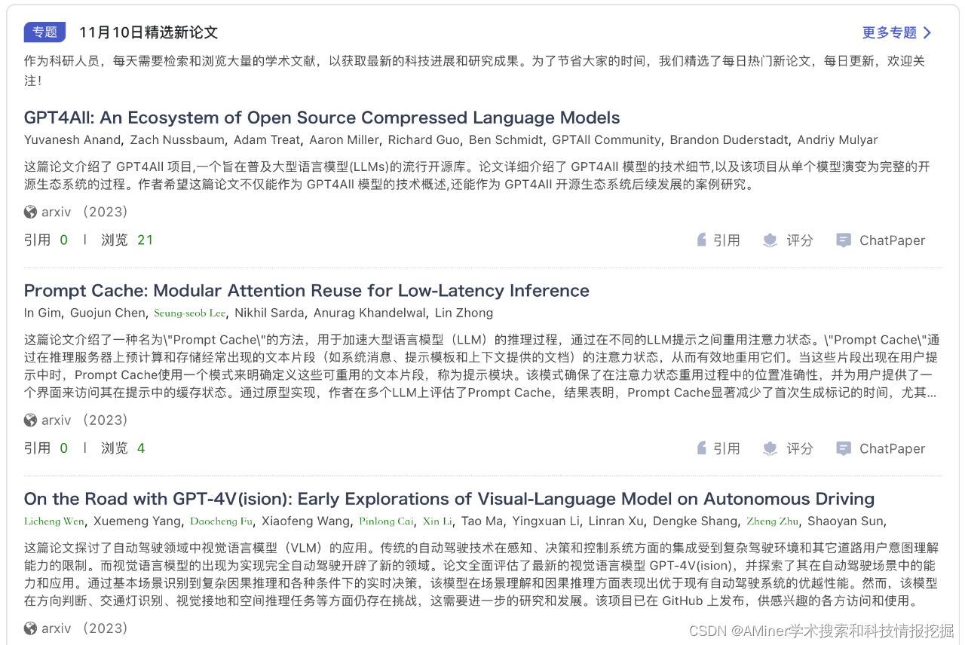
Task: Click author Shaoyan Sun
Action: pos(847,521)
